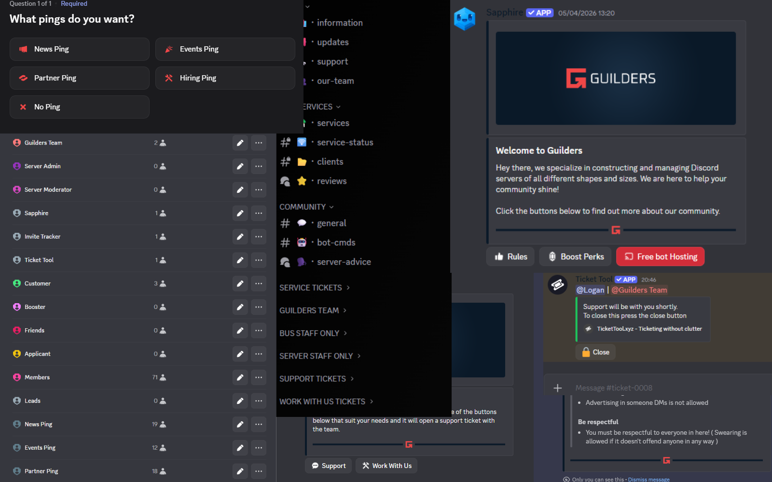Click the Free bot Hosting button
The image size is (772, 482).
click(x=660, y=257)
